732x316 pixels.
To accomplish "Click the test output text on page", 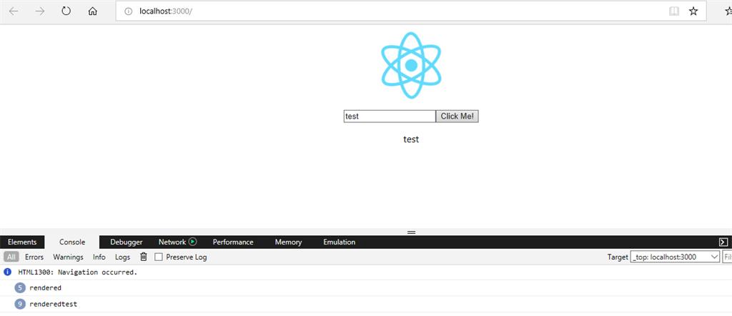I will coord(411,139).
